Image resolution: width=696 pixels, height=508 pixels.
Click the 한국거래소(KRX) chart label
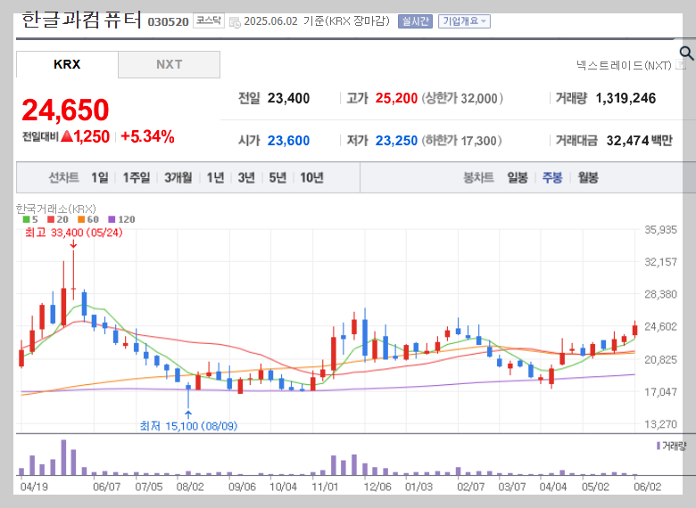pyautogui.click(x=56, y=209)
